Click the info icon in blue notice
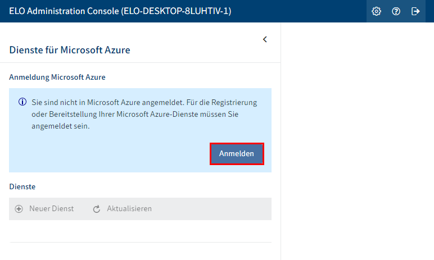Image resolution: width=434 pixels, height=260 pixels. pos(22,102)
